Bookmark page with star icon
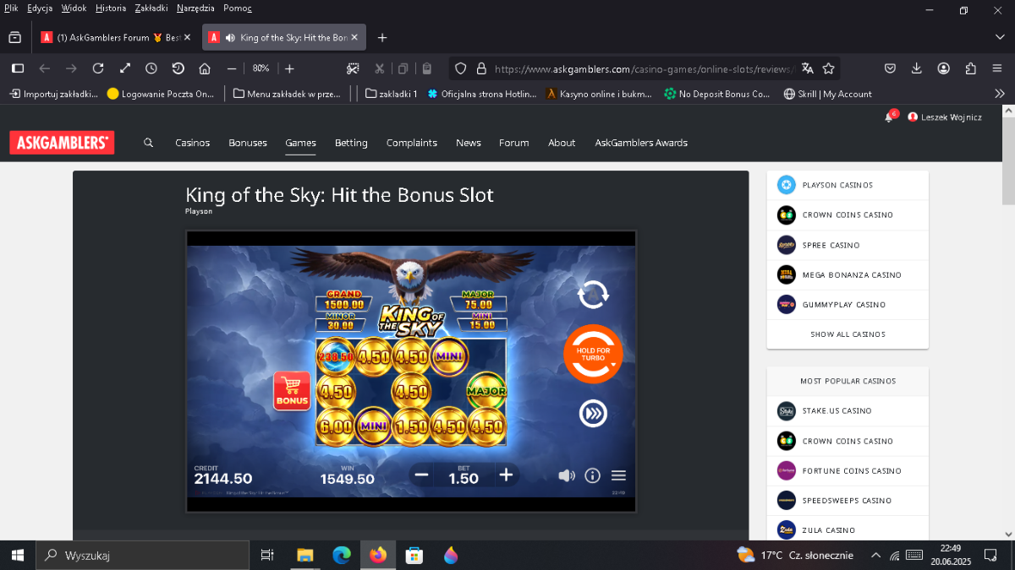Screen dimensions: 1015x570 click(x=829, y=68)
